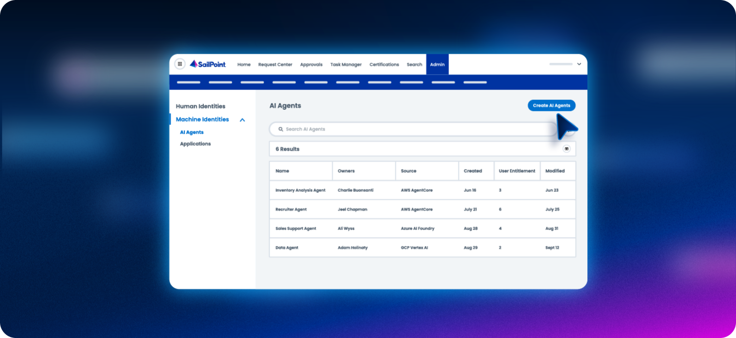Click AWS AgentCore in Inventory Analysis row
The width and height of the screenshot is (736, 338).
tap(417, 190)
